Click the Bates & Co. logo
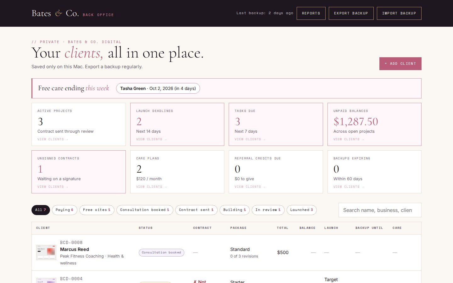The width and height of the screenshot is (453, 283). click(55, 13)
